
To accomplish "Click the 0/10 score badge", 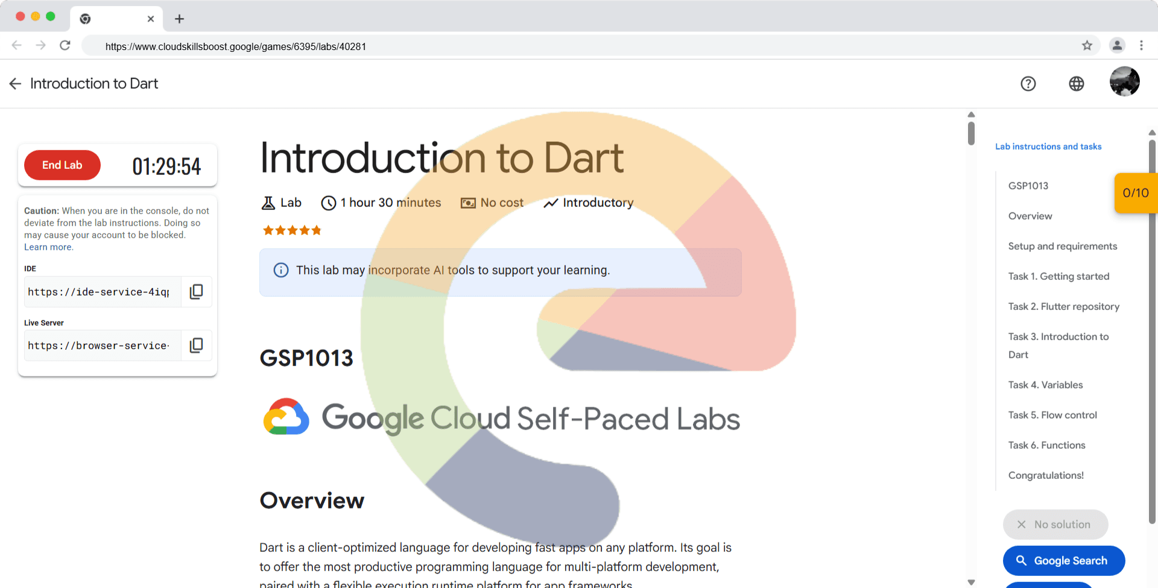I will coord(1135,193).
